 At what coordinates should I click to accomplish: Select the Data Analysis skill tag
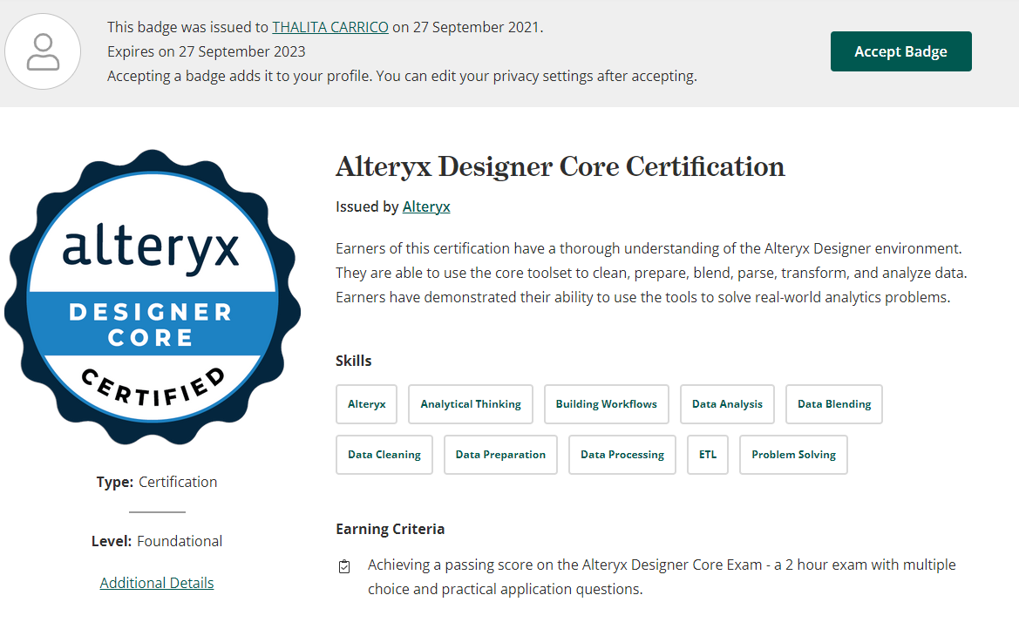point(727,403)
